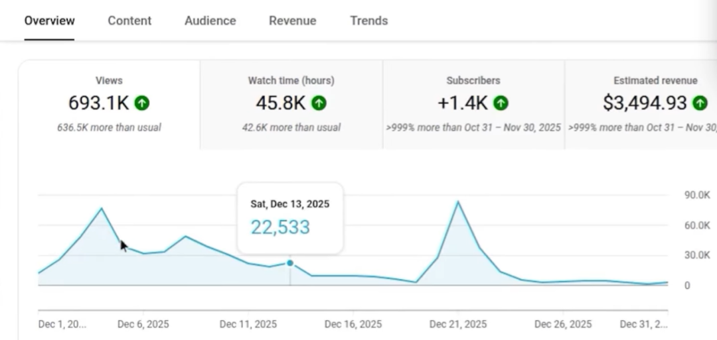Viewport: 717px width, 340px height.
Task: Click the green up arrow beside 45.8K watch time
Action: click(319, 103)
